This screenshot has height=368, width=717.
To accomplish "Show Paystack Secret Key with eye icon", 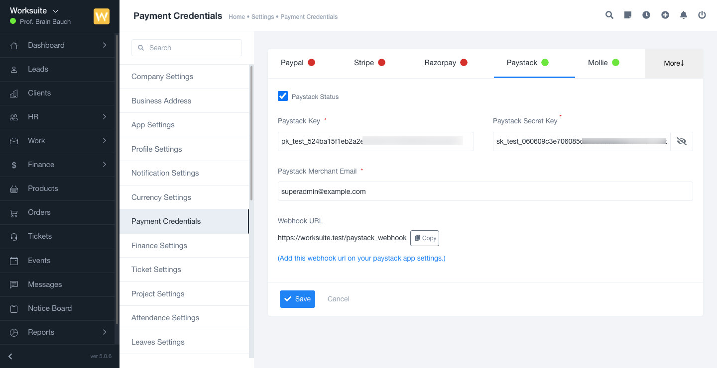I will [682, 141].
